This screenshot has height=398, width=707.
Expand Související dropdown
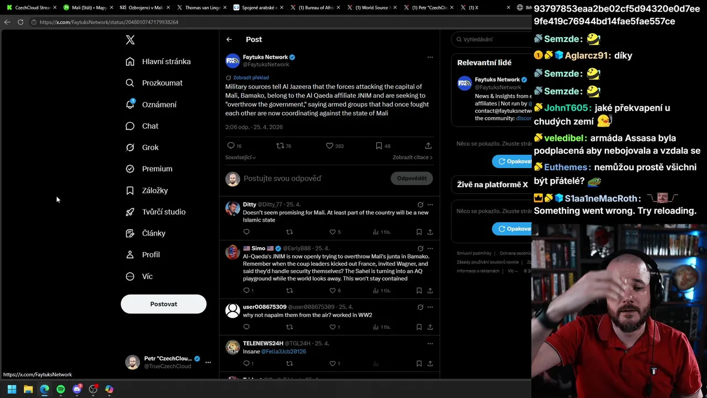pyautogui.click(x=240, y=158)
